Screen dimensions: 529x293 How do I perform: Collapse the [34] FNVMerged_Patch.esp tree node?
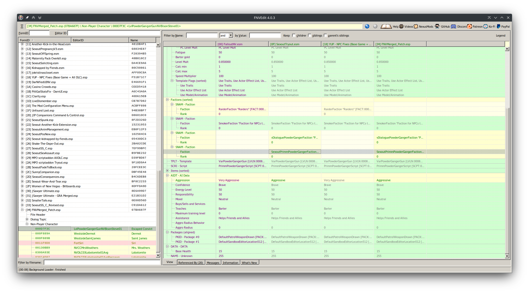22,210
